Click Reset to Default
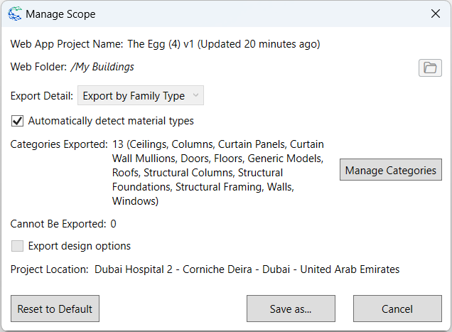This screenshot has width=452, height=332. click(x=55, y=309)
